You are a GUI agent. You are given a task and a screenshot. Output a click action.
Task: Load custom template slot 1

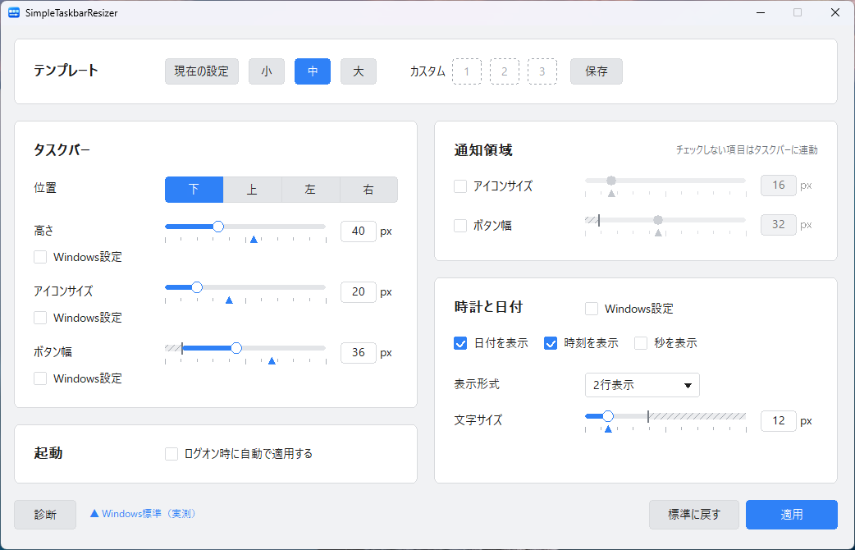click(x=467, y=71)
